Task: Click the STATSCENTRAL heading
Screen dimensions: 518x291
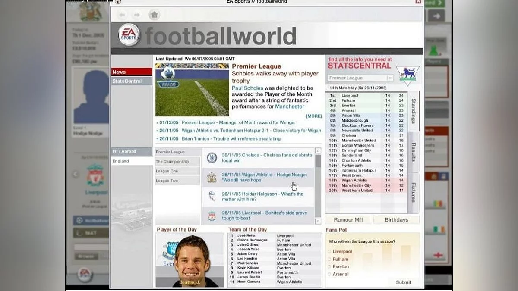Action: tap(359, 66)
